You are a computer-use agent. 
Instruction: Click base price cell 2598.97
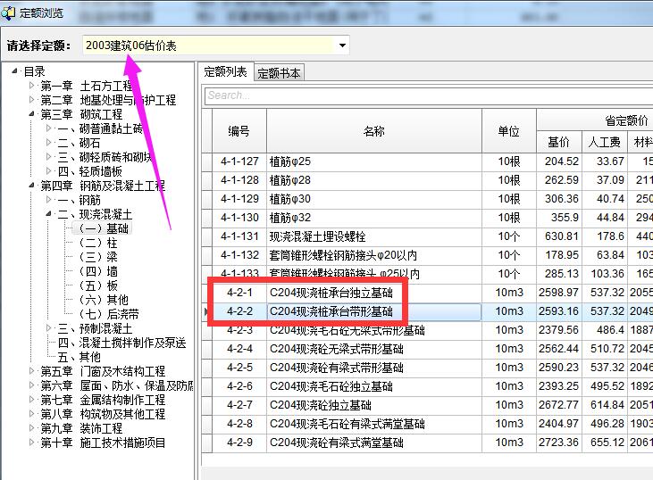(558, 293)
